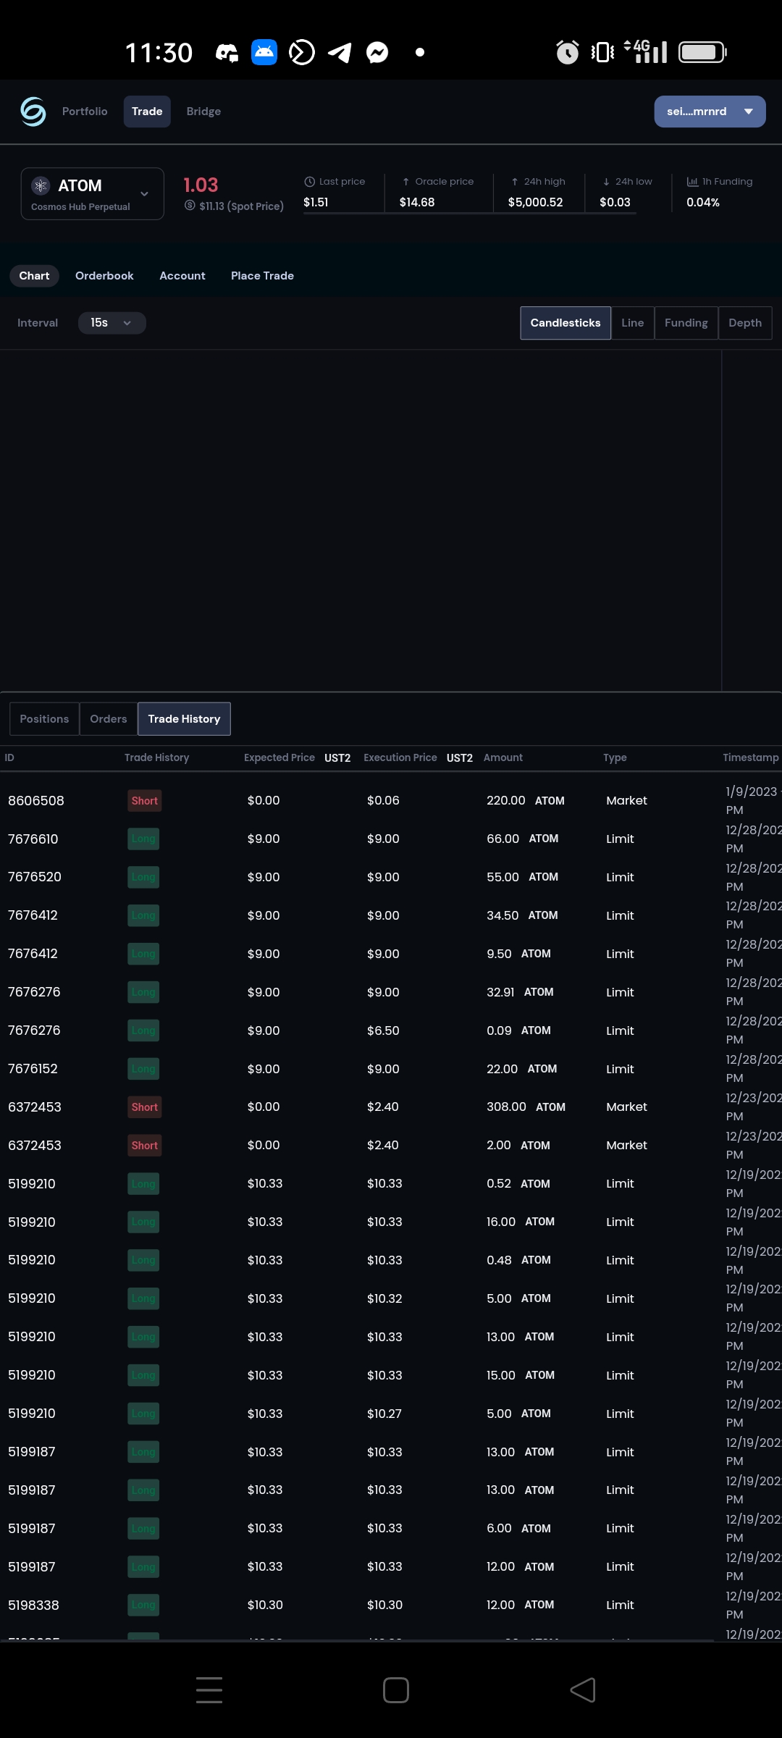Tap the Android back button
Image resolution: width=782 pixels, height=1738 pixels.
click(x=583, y=1690)
